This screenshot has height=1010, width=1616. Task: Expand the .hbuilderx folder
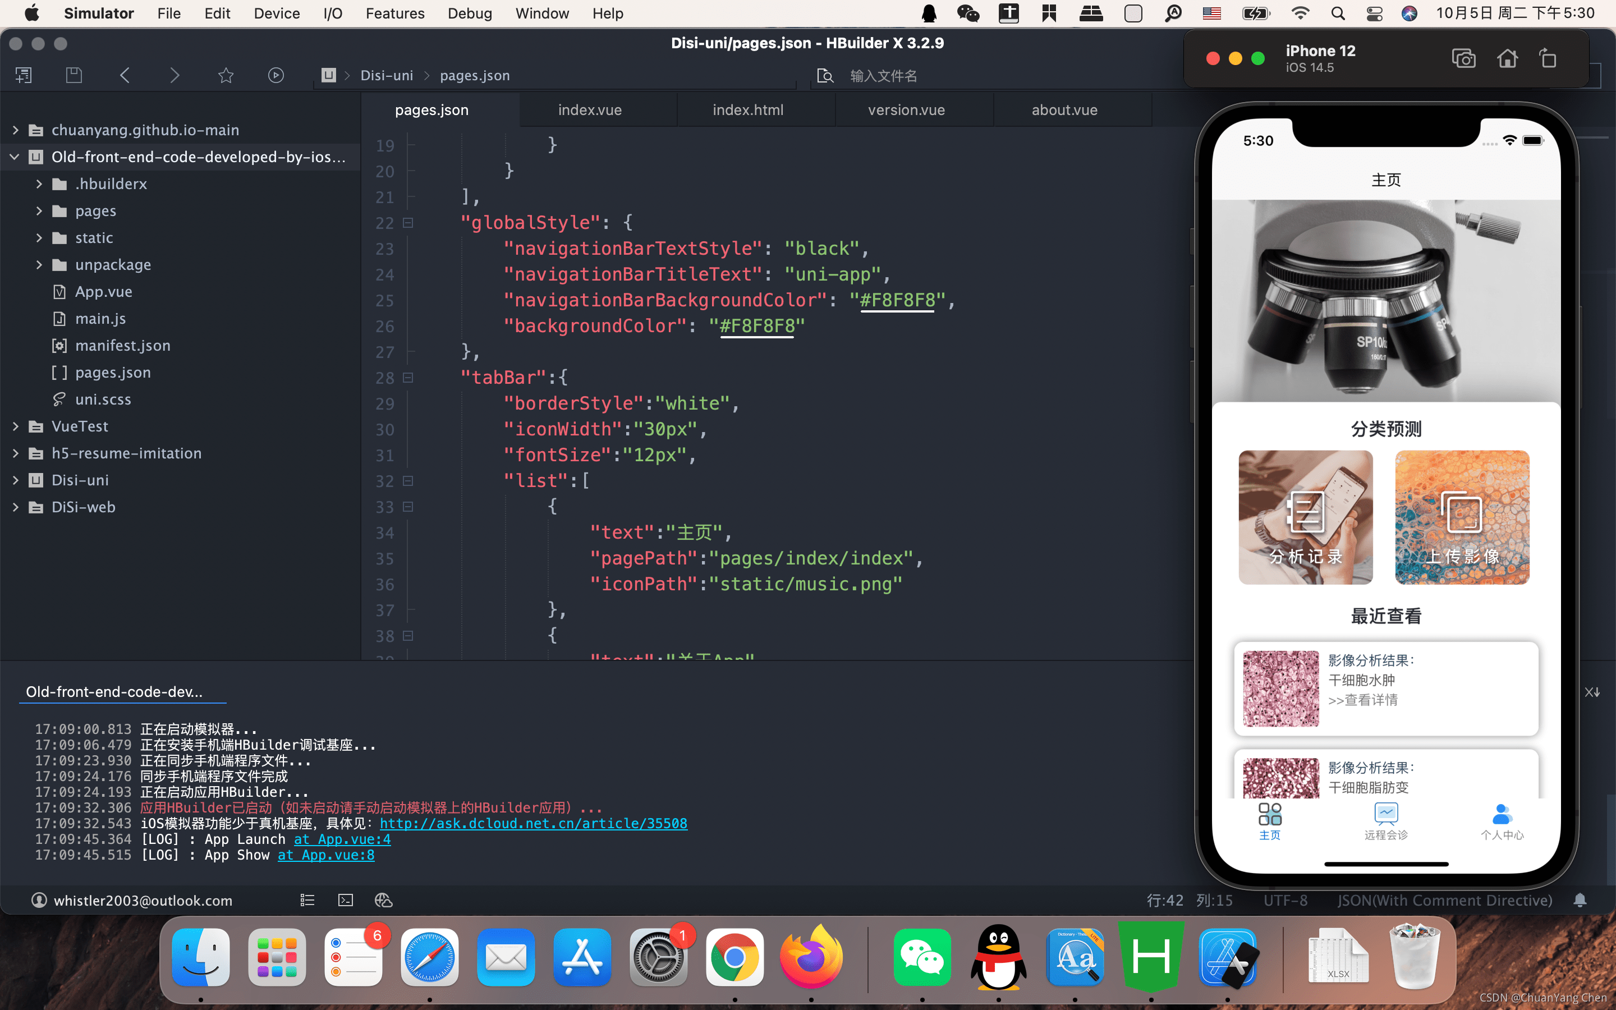pos(39,183)
